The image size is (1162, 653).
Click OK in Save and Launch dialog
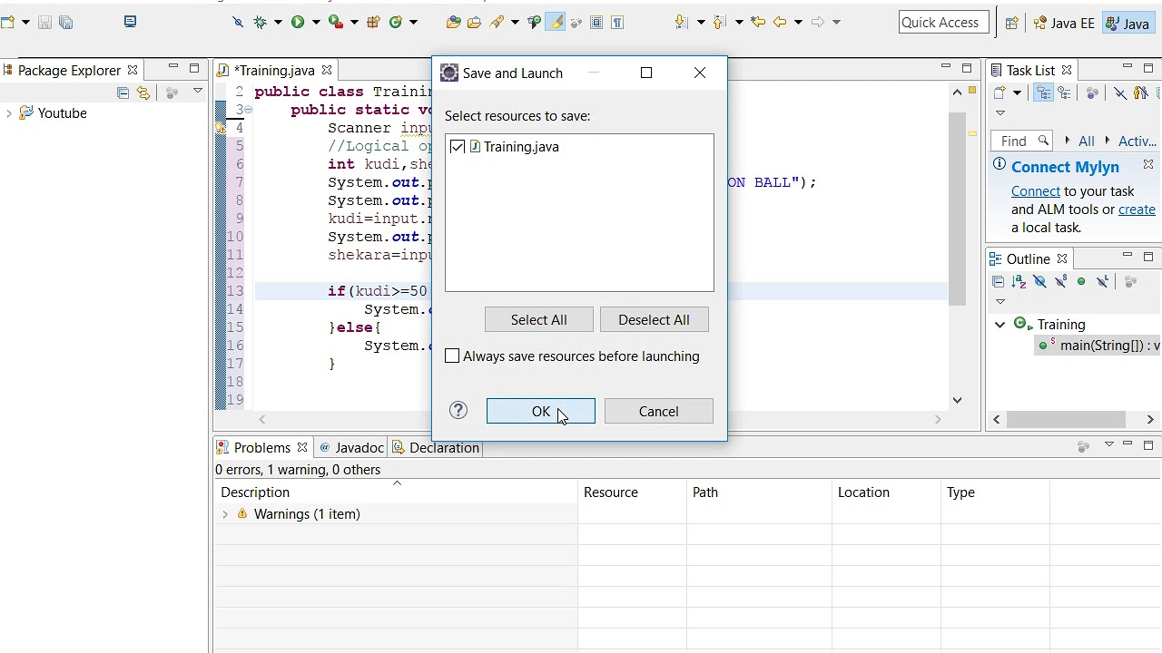[541, 412]
